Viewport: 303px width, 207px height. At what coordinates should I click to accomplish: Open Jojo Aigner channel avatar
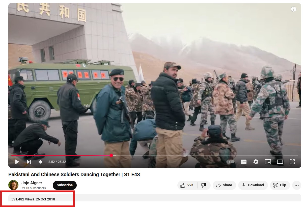point(13,185)
